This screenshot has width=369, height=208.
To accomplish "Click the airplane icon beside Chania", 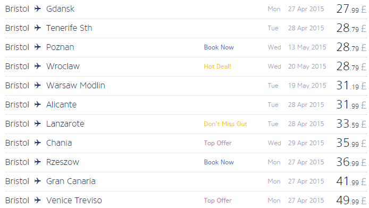I will pyautogui.click(x=38, y=143).
